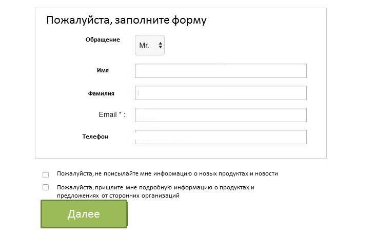Open the Обращение salutation dropdown showing Mr.
Viewport: 375px width, 234px height.
coord(149,45)
